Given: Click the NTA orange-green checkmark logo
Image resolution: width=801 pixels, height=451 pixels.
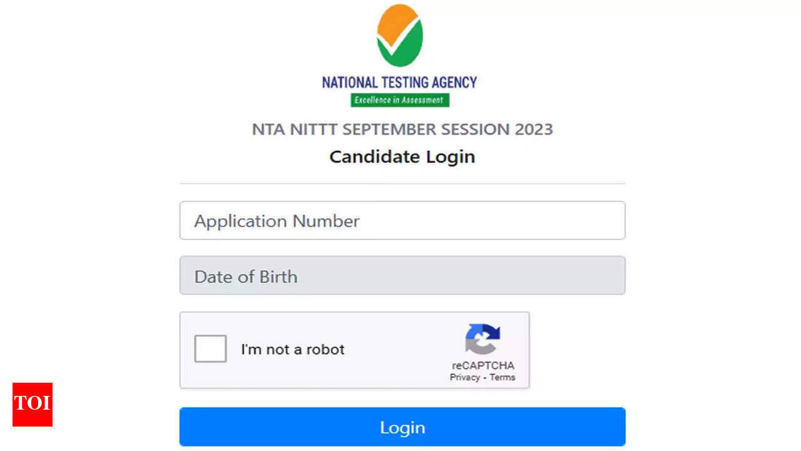Looking at the screenshot, I should tap(400, 36).
